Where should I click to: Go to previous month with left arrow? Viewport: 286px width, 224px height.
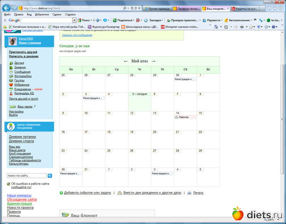[x=126, y=61]
